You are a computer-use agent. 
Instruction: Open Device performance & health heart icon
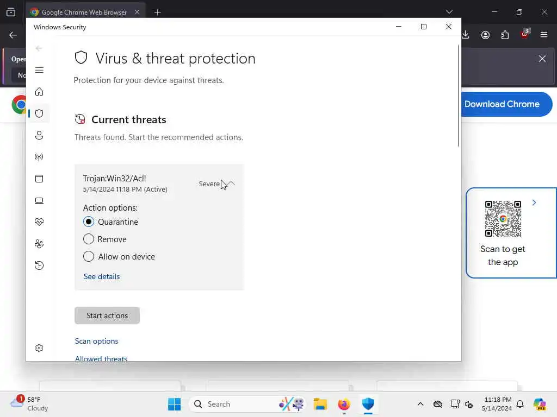39,222
